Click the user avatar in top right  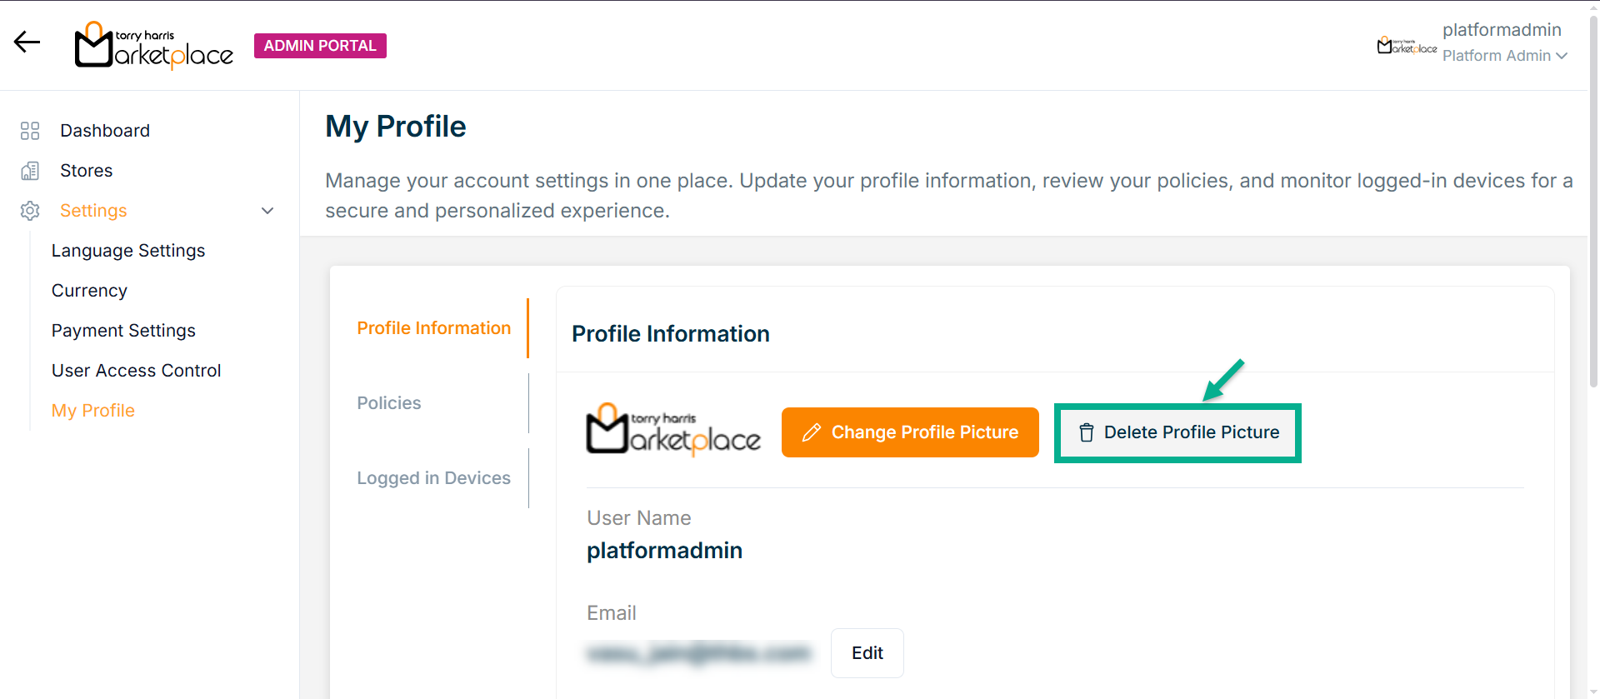click(x=1407, y=45)
